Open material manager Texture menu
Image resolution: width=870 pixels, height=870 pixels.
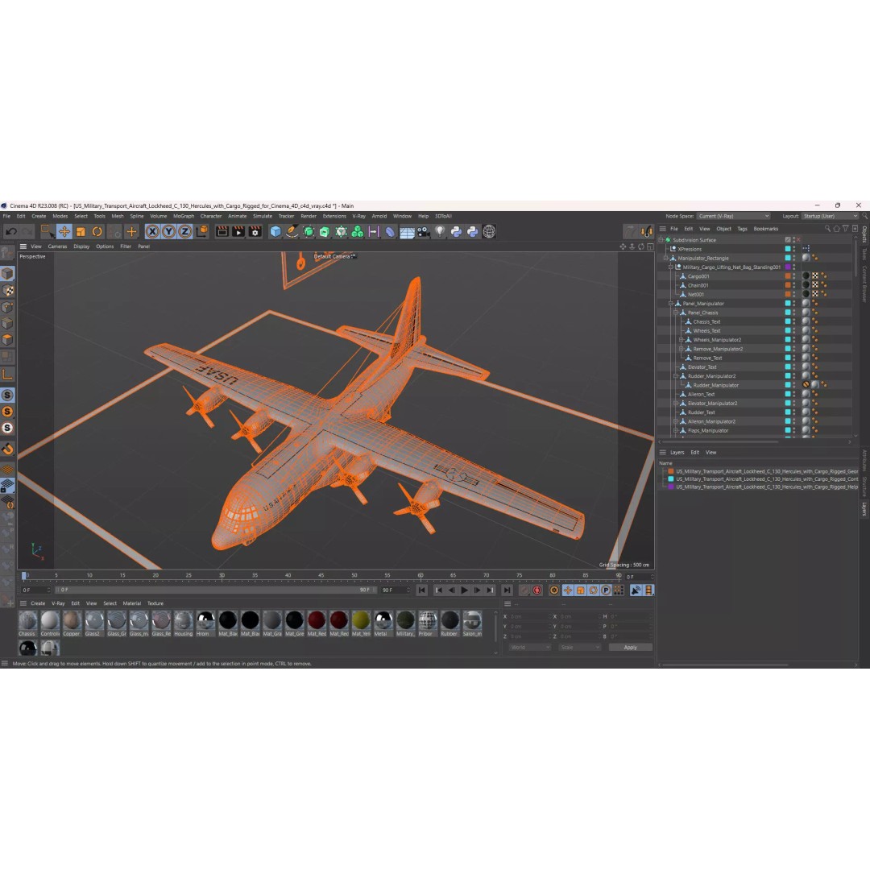155,603
